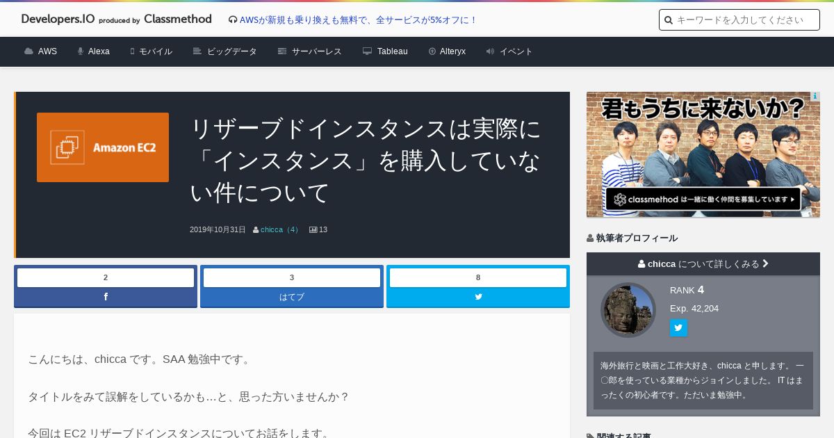
Task: Share the article on Facebook
Action: (x=106, y=297)
